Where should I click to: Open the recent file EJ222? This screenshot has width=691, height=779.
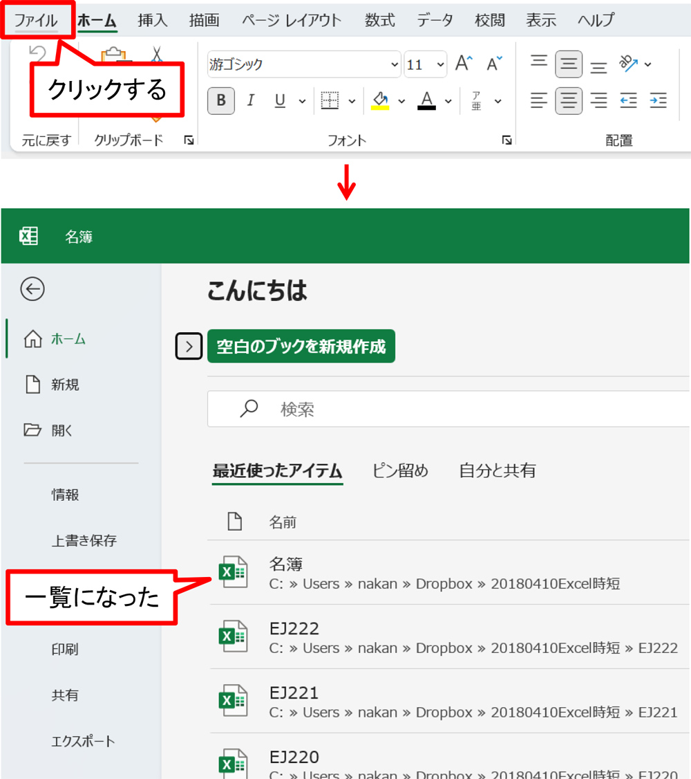click(448, 637)
